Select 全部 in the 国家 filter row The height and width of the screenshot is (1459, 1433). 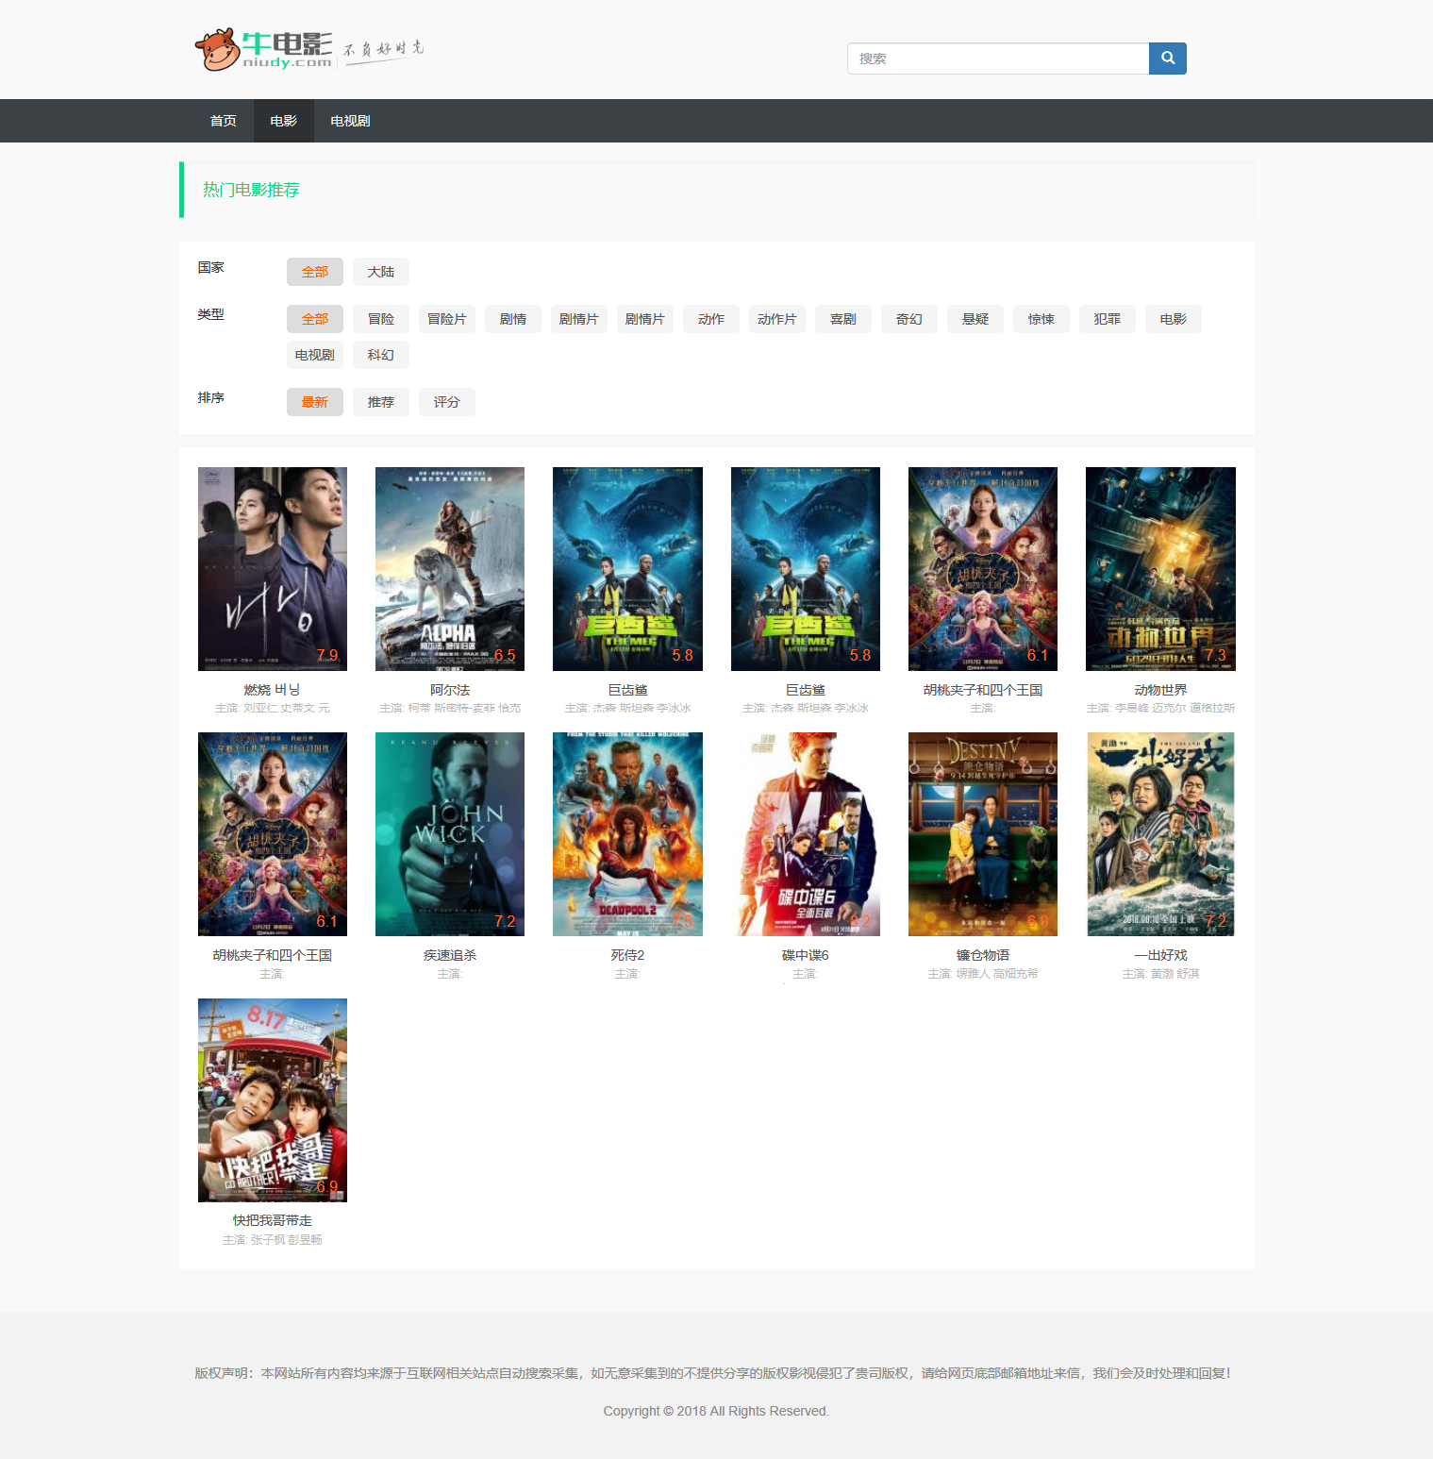tap(315, 272)
